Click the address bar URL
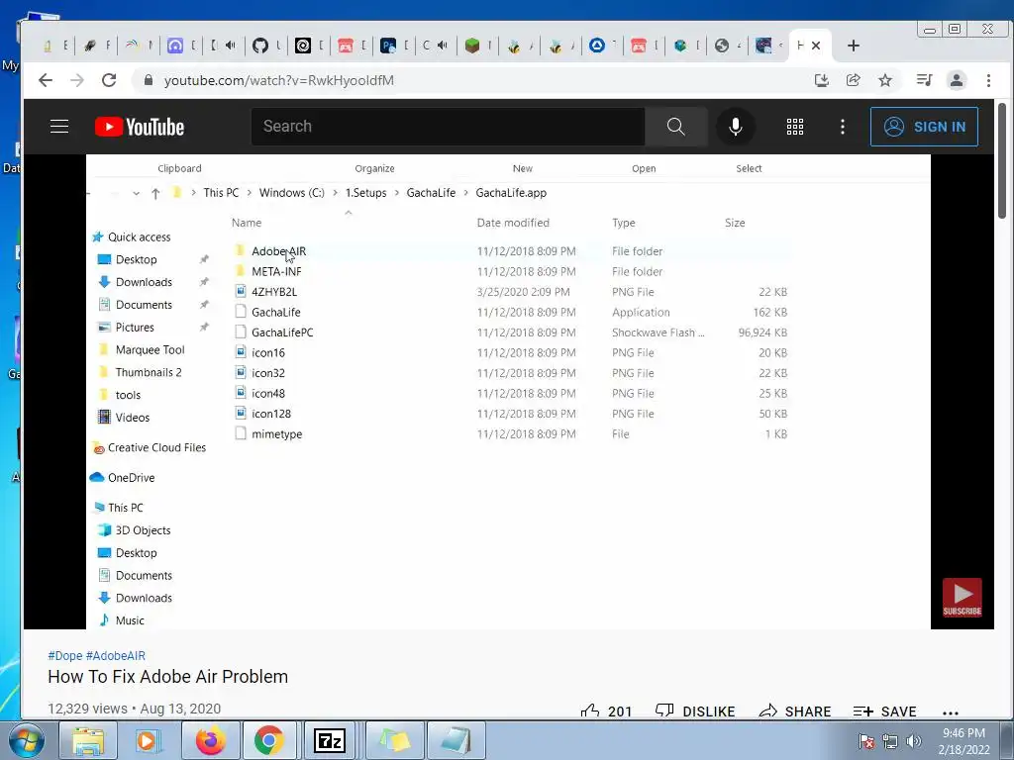This screenshot has height=760, width=1014. [x=278, y=80]
